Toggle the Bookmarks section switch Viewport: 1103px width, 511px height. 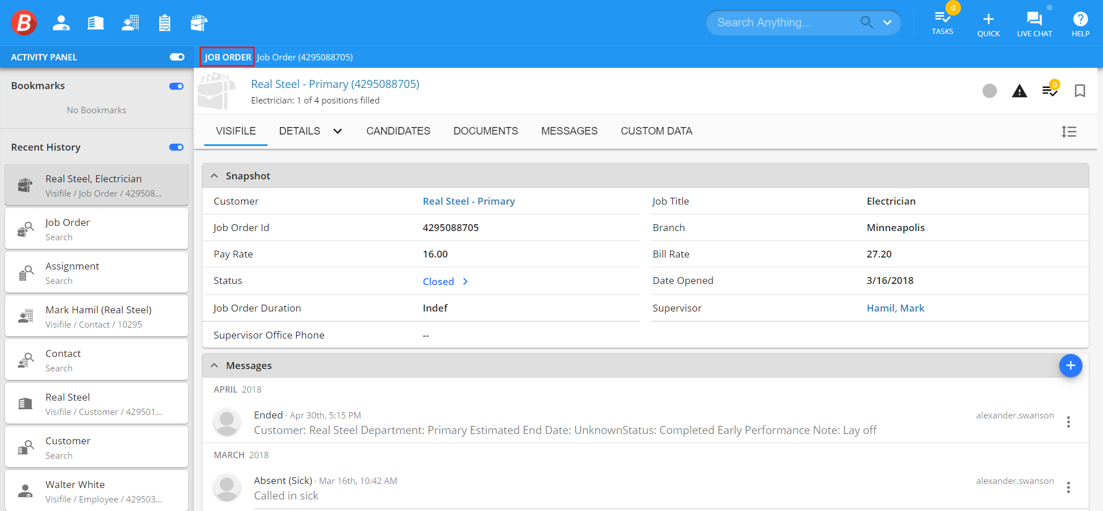coord(177,86)
